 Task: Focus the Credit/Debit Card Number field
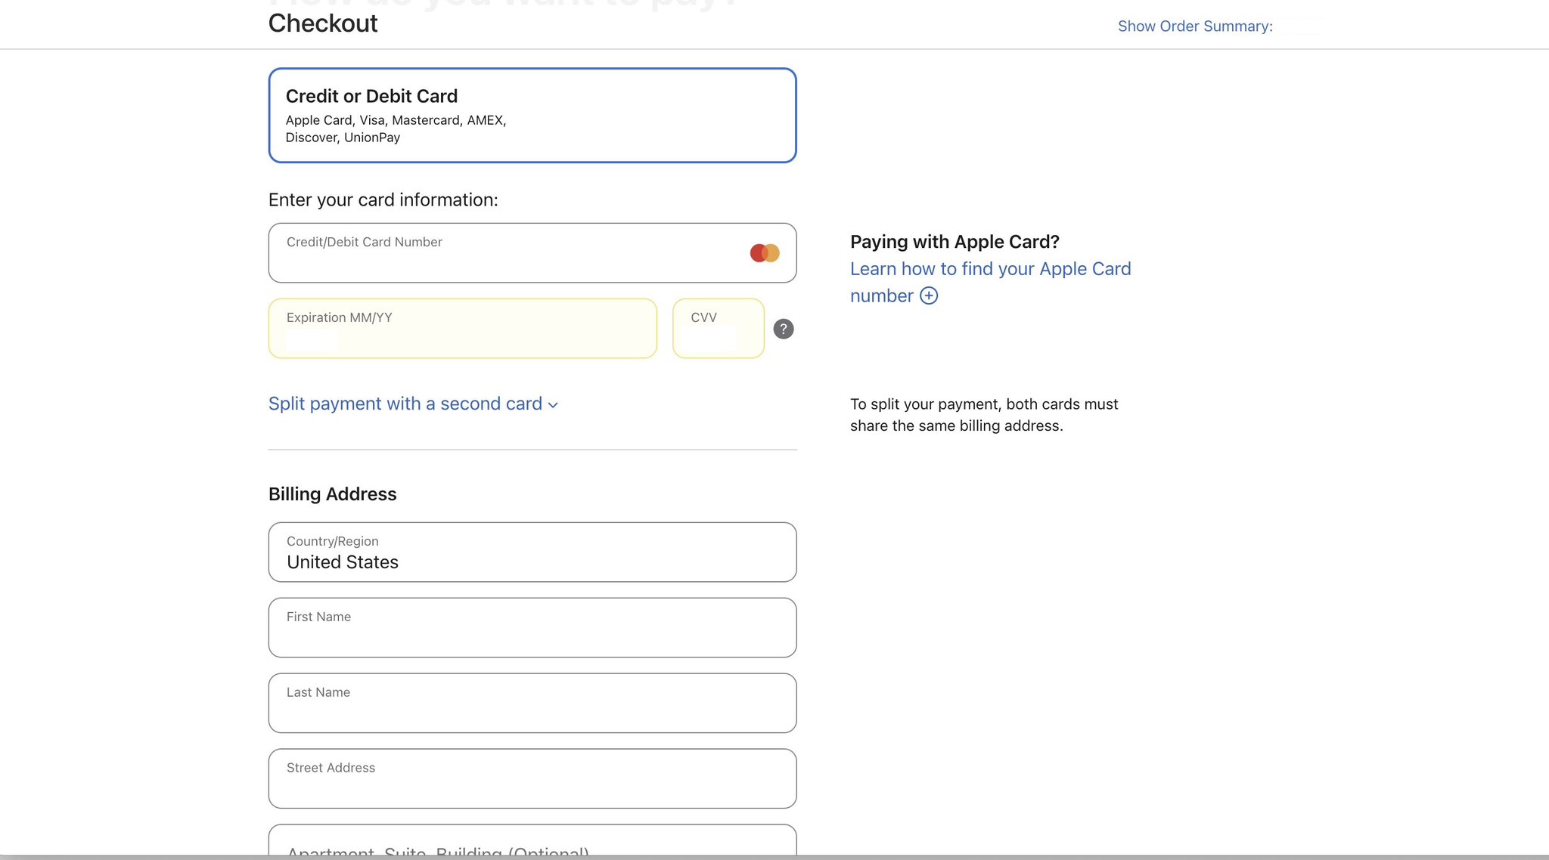pyautogui.click(x=532, y=253)
